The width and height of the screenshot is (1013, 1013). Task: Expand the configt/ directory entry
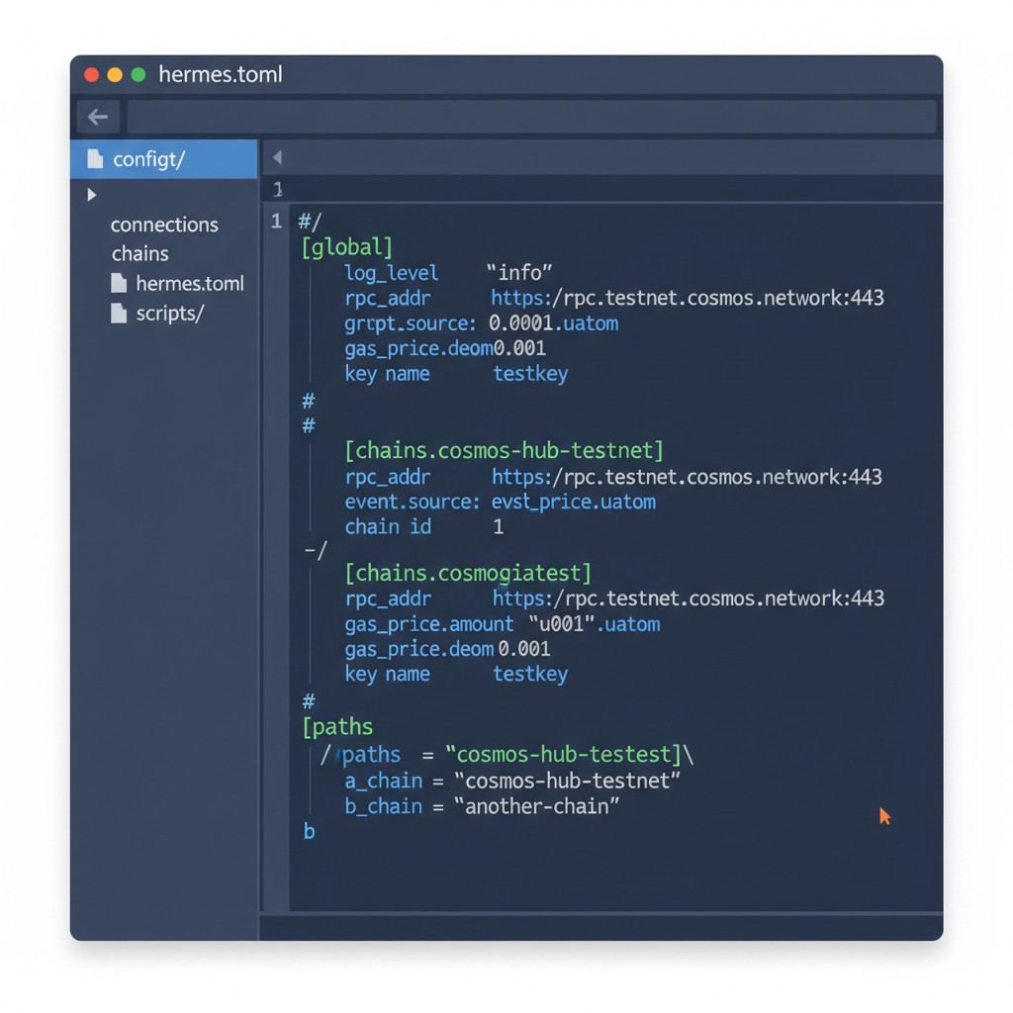click(148, 158)
